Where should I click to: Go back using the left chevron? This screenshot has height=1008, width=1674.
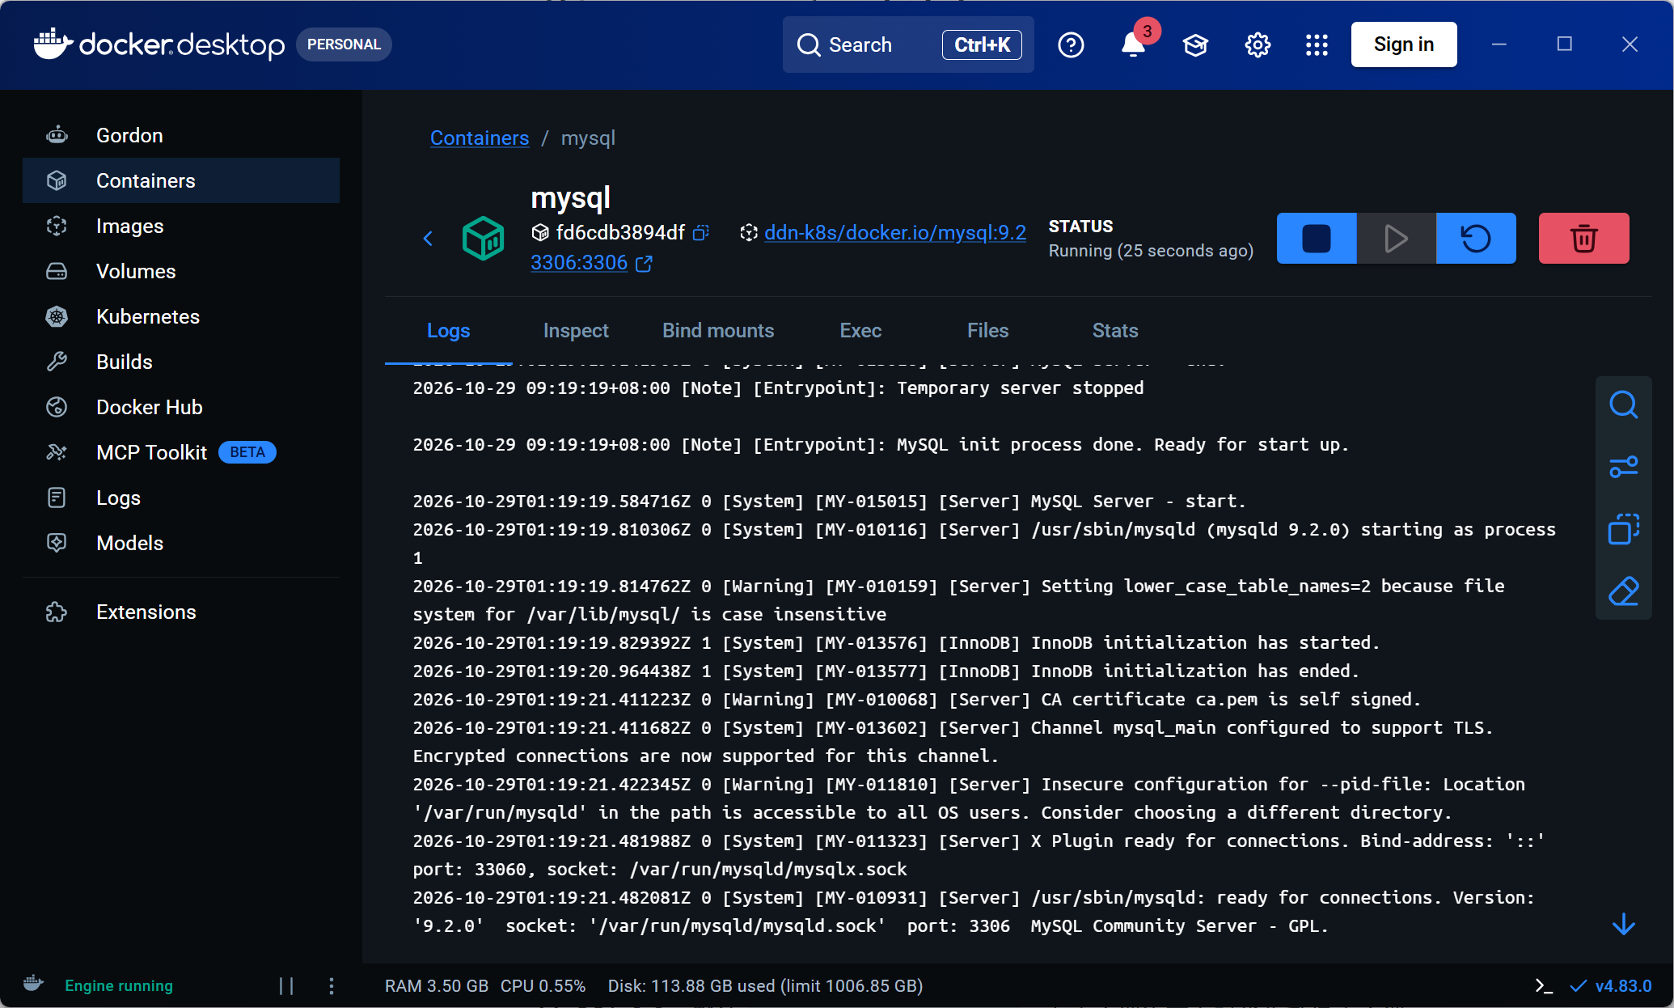[428, 239]
